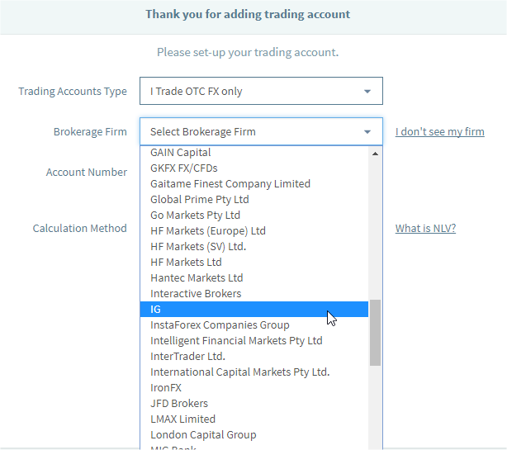This screenshot has height=450, width=507.
Task: Select Hantec Markets Ltd option
Action: click(x=197, y=278)
